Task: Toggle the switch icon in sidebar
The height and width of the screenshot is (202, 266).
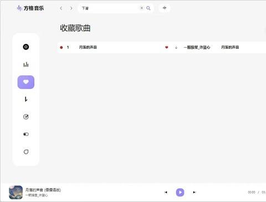Action: (26, 134)
